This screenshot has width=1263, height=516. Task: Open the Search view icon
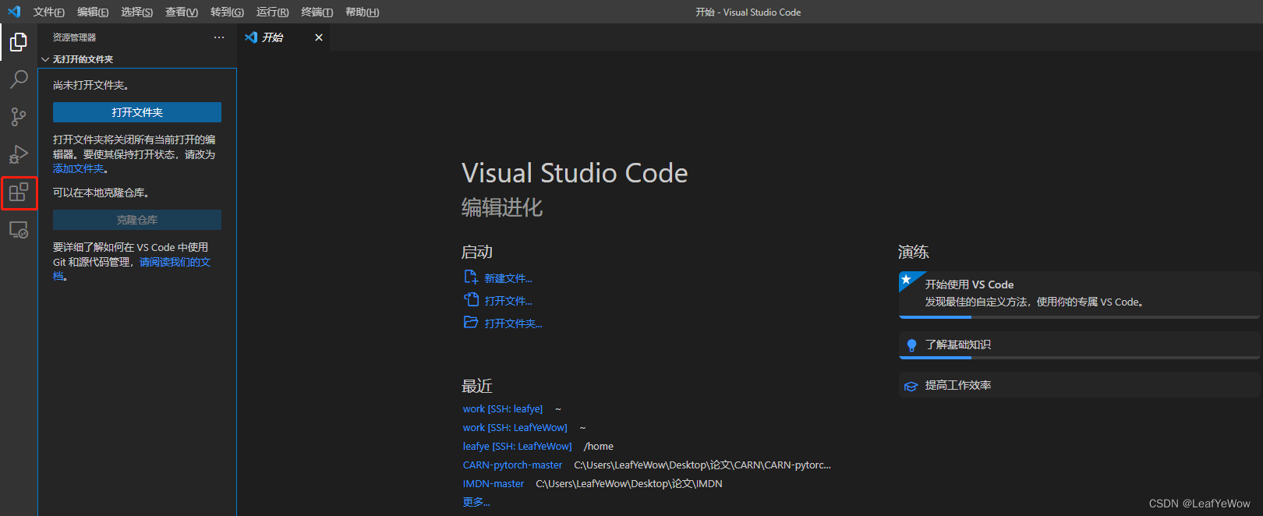coord(19,80)
